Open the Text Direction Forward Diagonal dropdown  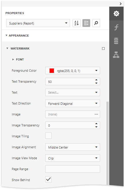click(73, 103)
